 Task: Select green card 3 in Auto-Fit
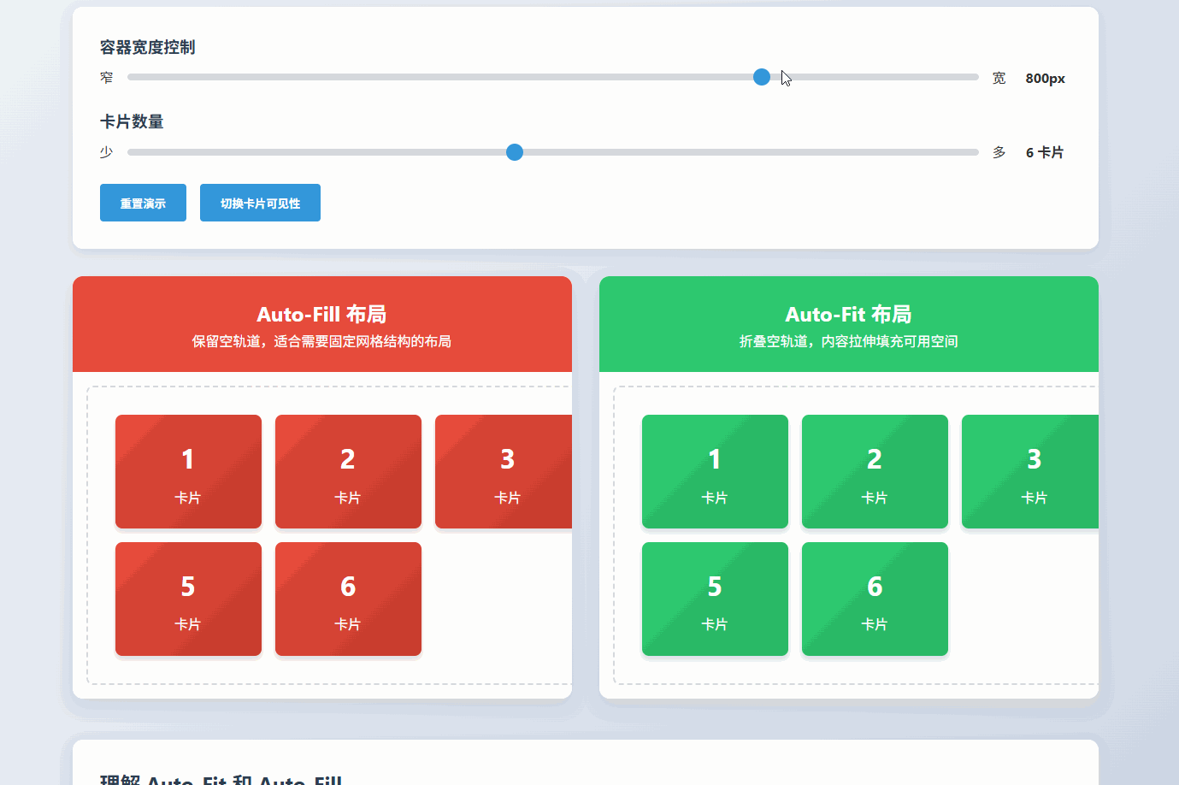[x=1030, y=472]
